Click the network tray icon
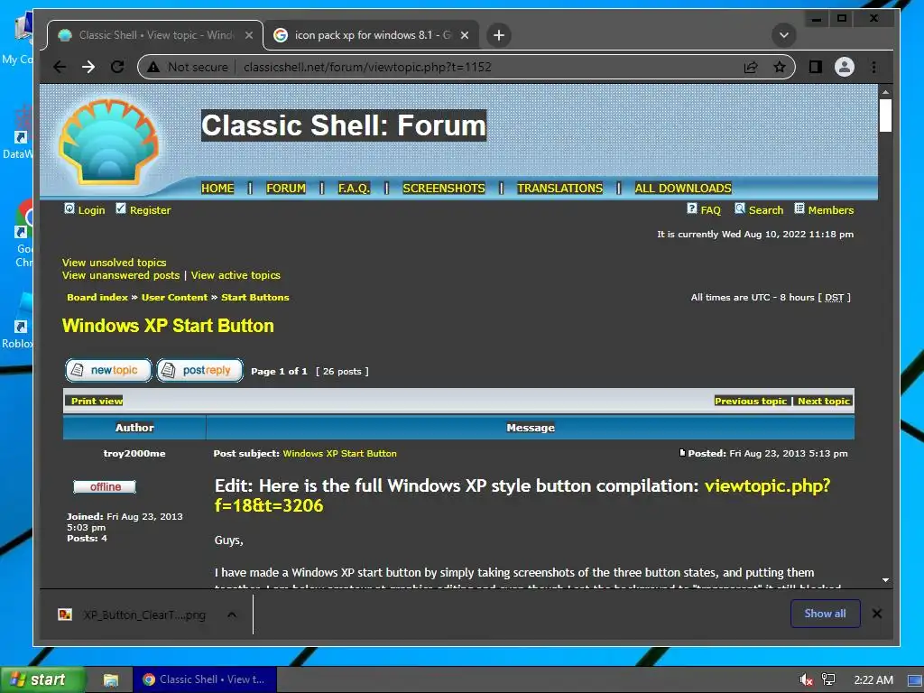The height and width of the screenshot is (693, 924). tap(828, 680)
